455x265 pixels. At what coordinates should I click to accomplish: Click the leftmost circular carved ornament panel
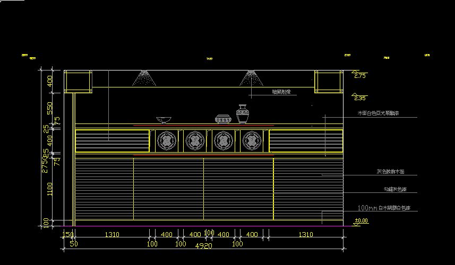coord(166,141)
